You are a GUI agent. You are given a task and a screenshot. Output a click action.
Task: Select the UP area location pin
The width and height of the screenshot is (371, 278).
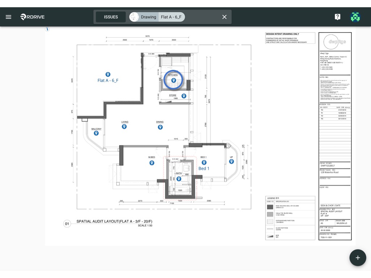[x=232, y=161]
